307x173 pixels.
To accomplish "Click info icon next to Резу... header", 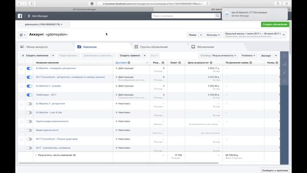I will pos(163,62).
